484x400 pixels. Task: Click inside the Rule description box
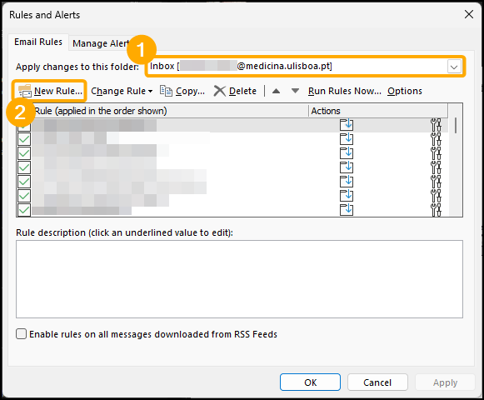[239, 279]
